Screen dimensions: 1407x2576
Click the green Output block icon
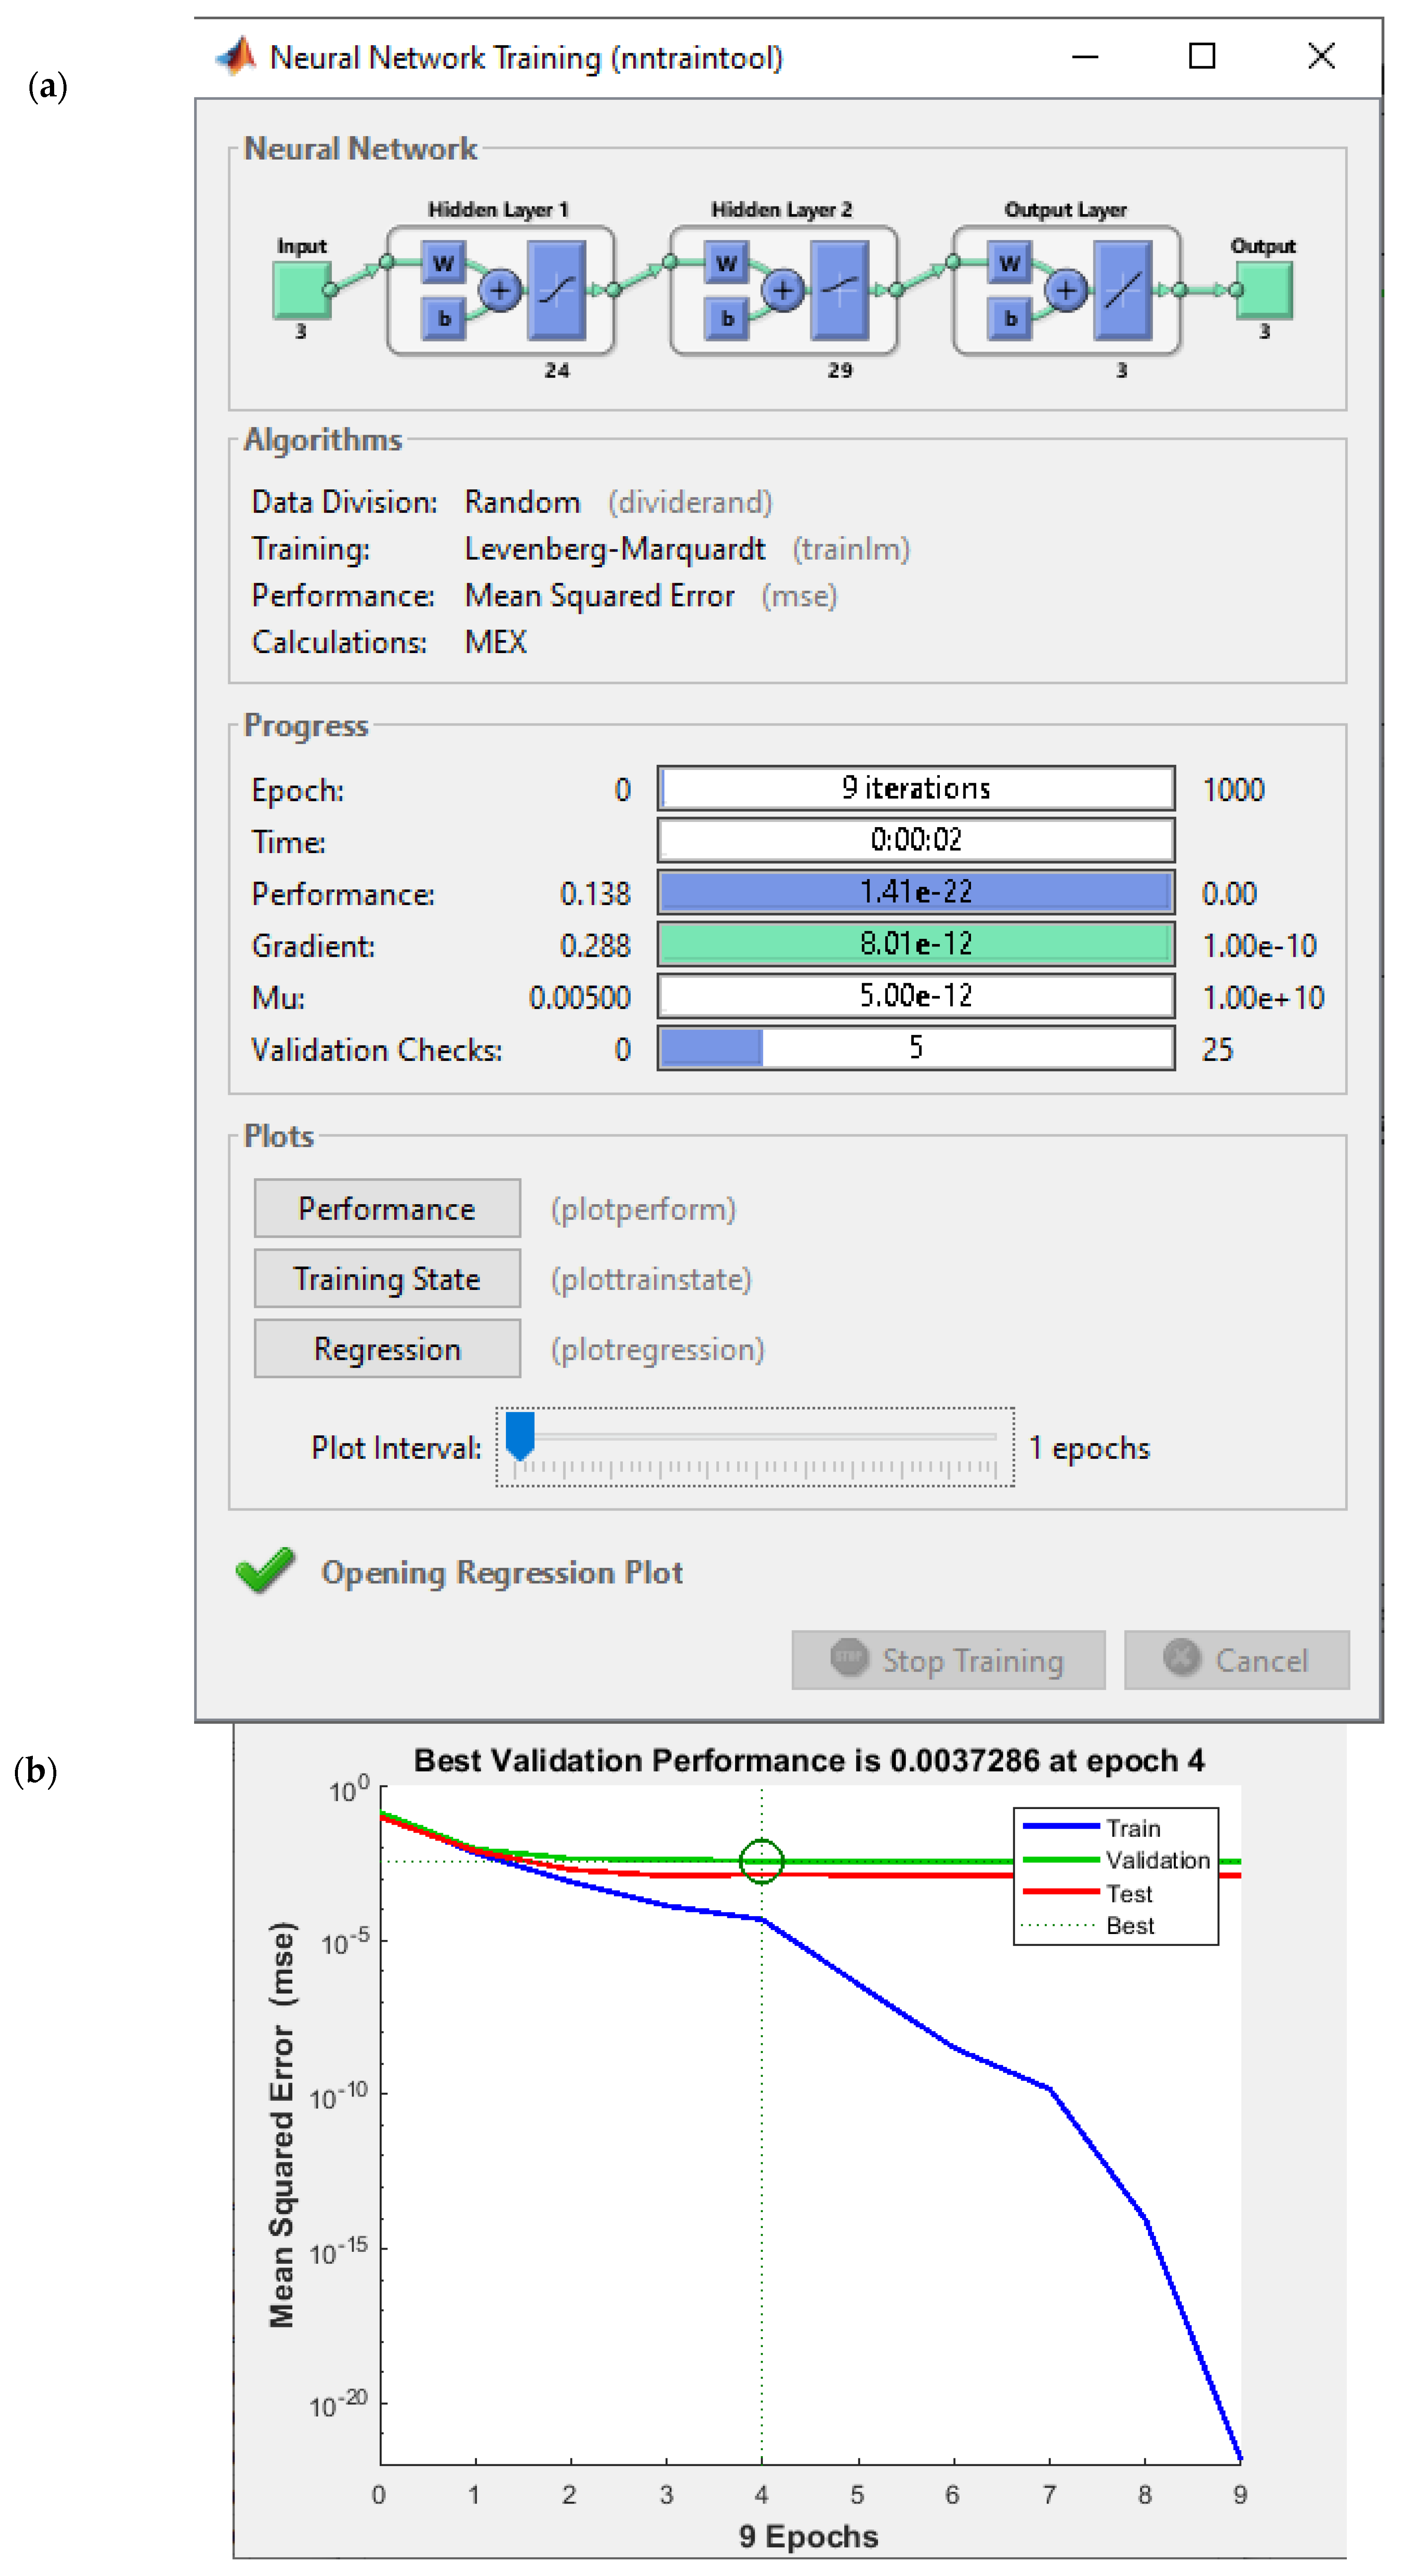click(1265, 291)
